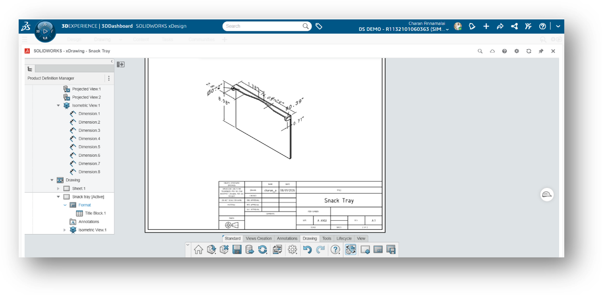Switch to the Views Creation tab
Viewport: 602px width, 295px height.
pyautogui.click(x=259, y=238)
